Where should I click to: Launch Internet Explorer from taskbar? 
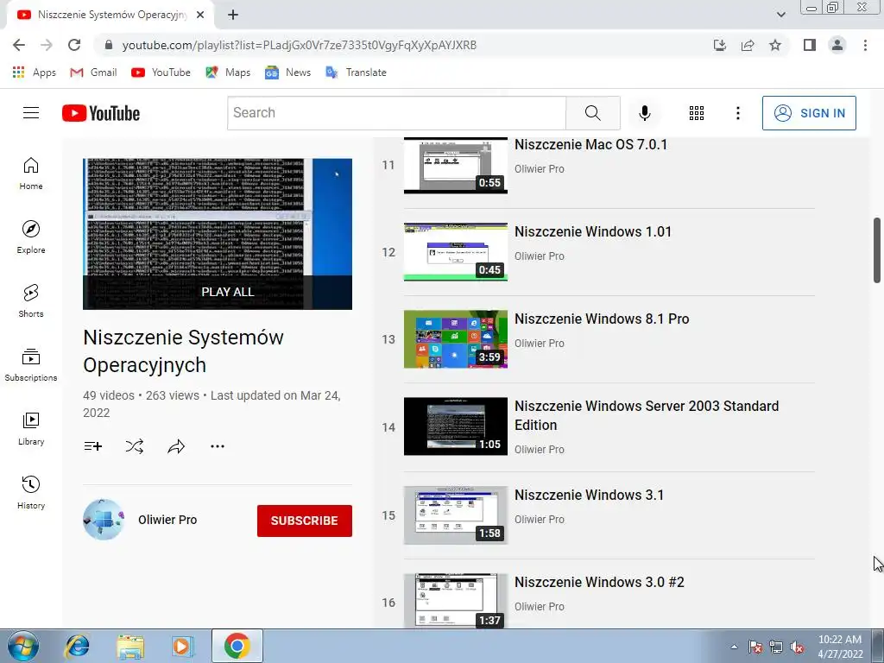[x=77, y=646]
